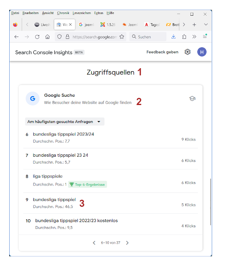
Task: Click the padlock site info icon
Action: click(67, 36)
